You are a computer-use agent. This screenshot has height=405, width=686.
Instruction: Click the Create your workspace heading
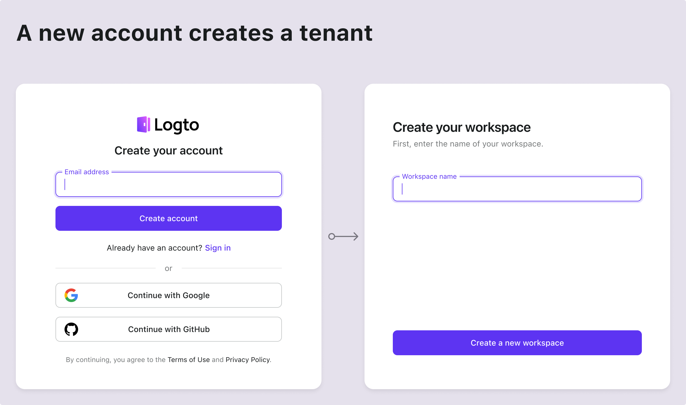coord(462,127)
